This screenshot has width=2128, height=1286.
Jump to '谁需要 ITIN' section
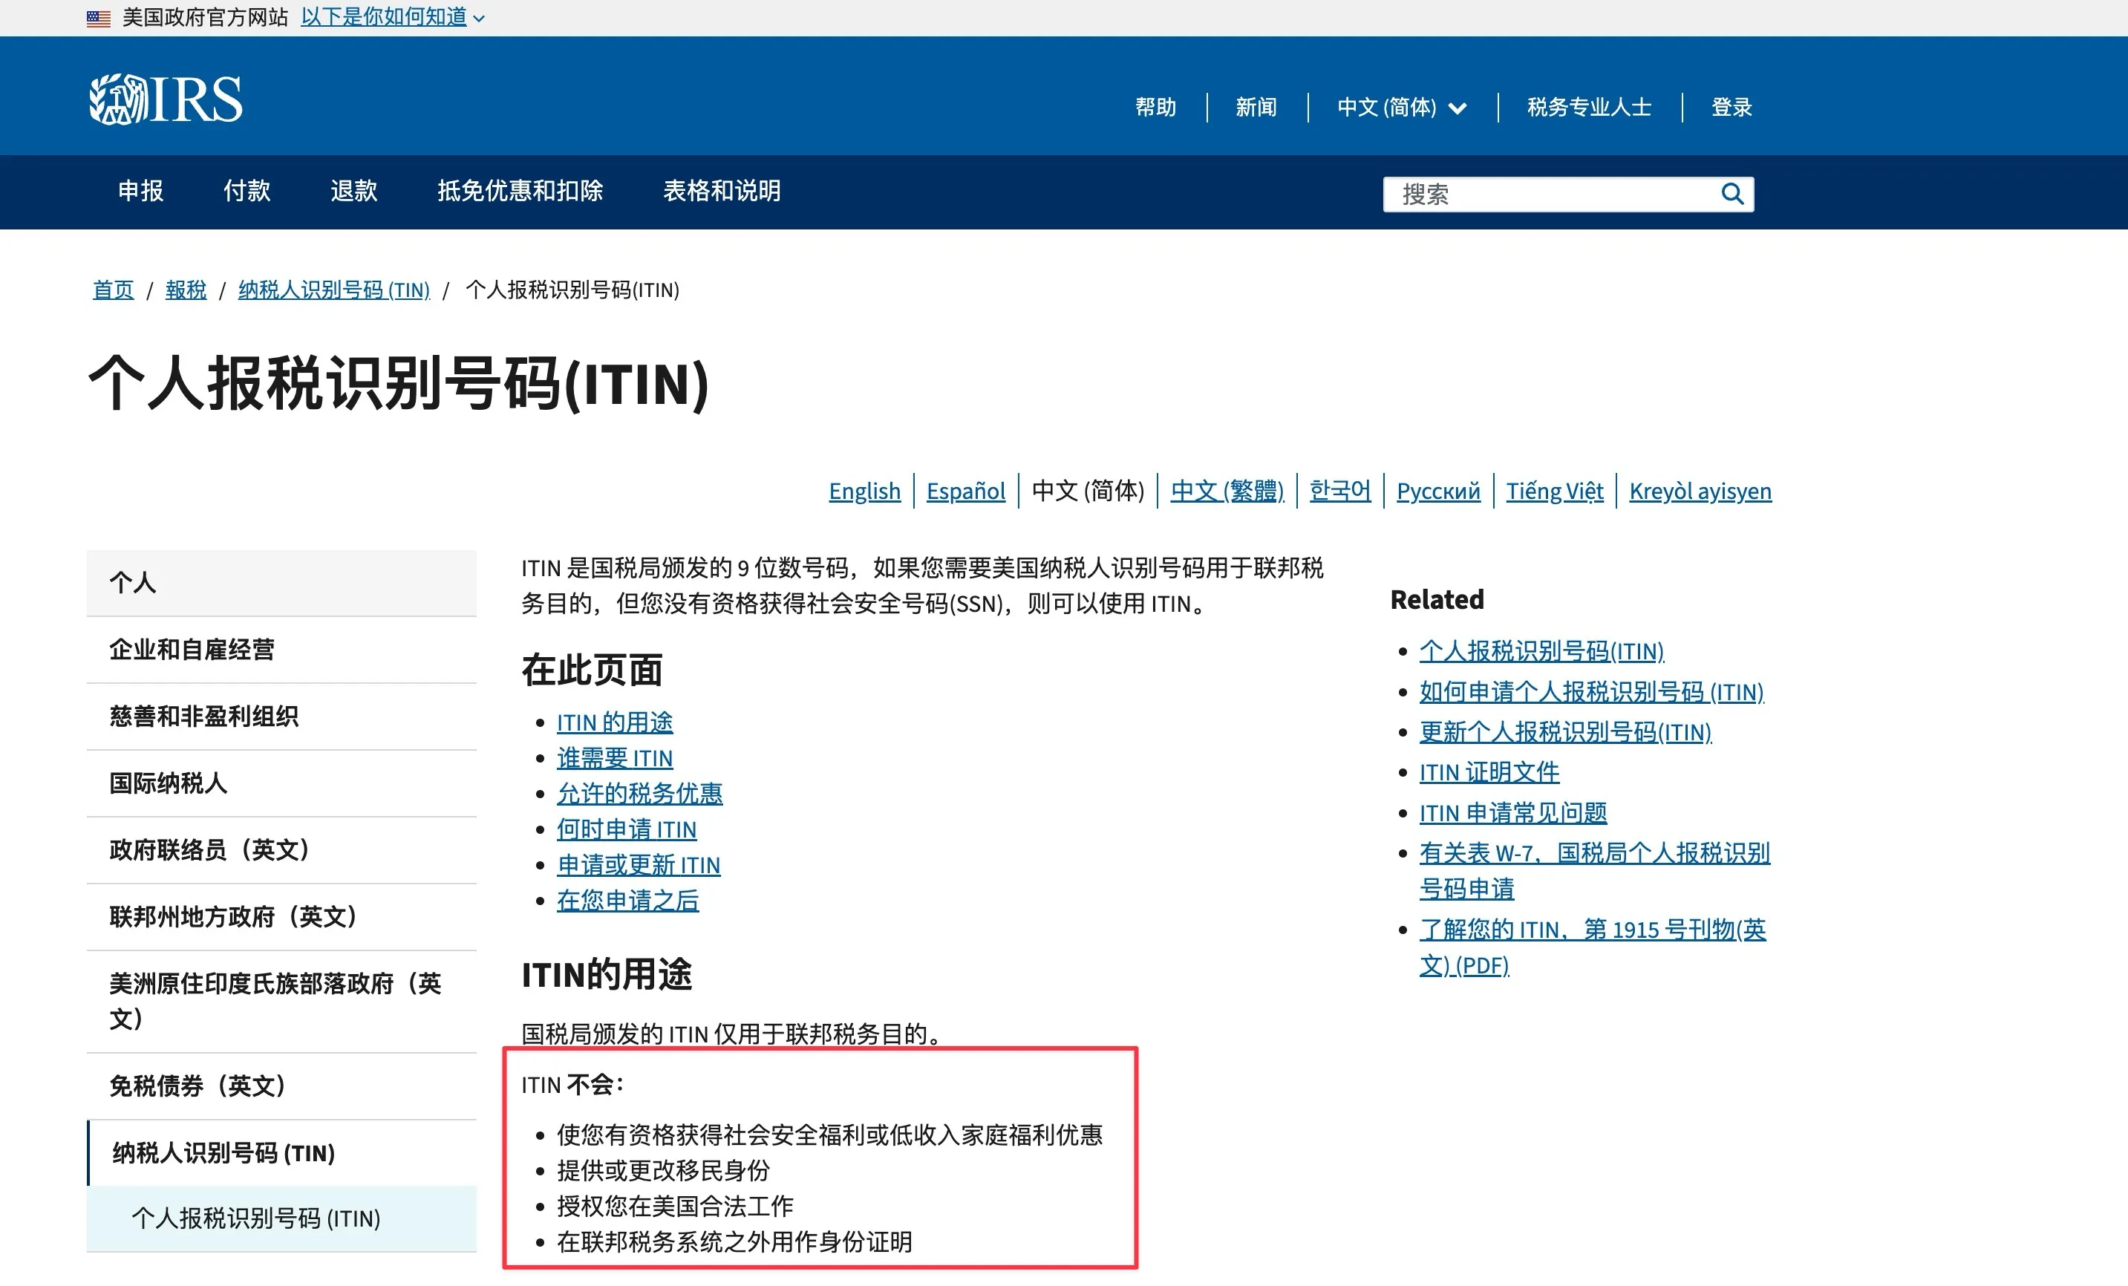[x=615, y=758]
